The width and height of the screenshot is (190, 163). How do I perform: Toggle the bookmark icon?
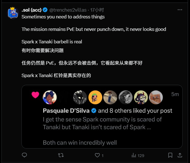click(x=170, y=155)
